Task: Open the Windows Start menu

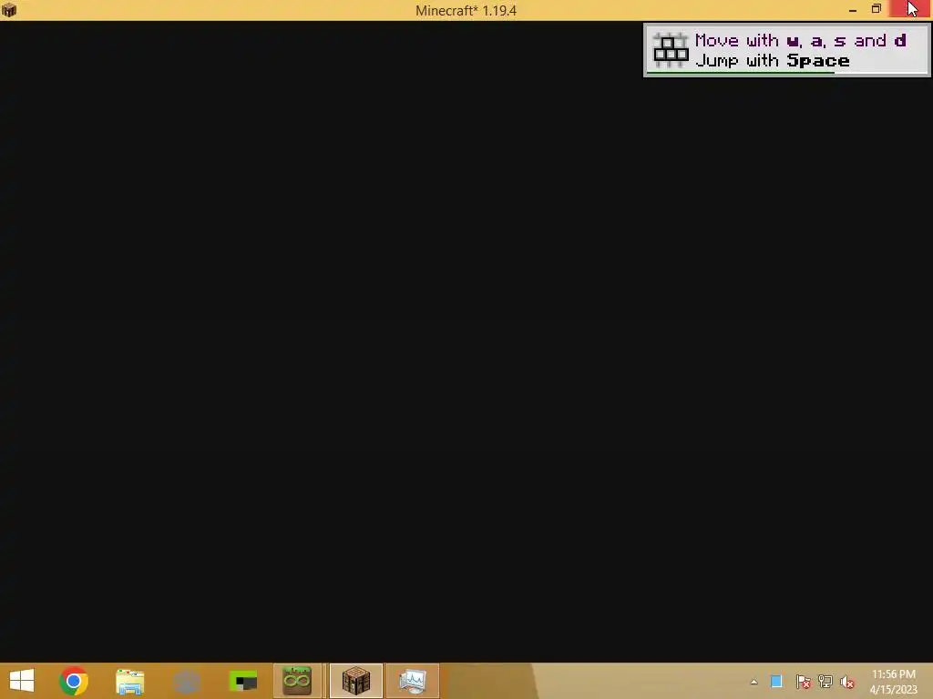Action: click(x=22, y=681)
